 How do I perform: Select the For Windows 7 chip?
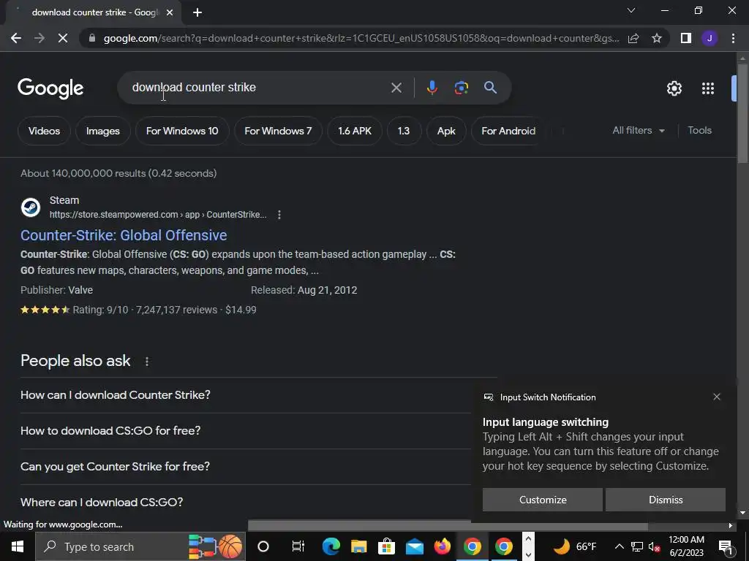point(278,131)
